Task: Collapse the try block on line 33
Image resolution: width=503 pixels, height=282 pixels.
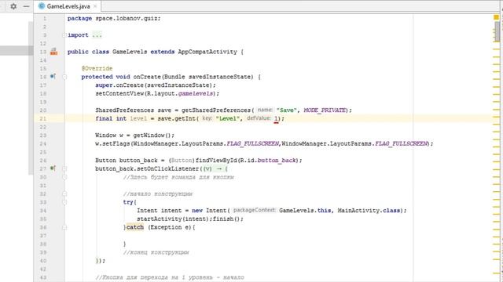Action: (x=64, y=202)
